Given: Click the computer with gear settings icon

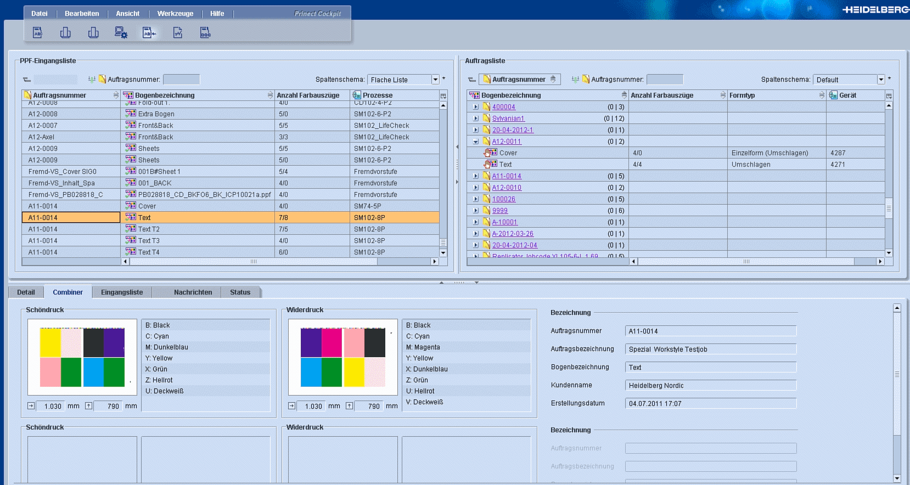Looking at the screenshot, I should [121, 33].
